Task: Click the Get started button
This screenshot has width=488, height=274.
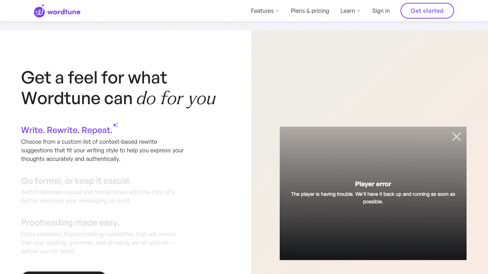Action: click(427, 11)
